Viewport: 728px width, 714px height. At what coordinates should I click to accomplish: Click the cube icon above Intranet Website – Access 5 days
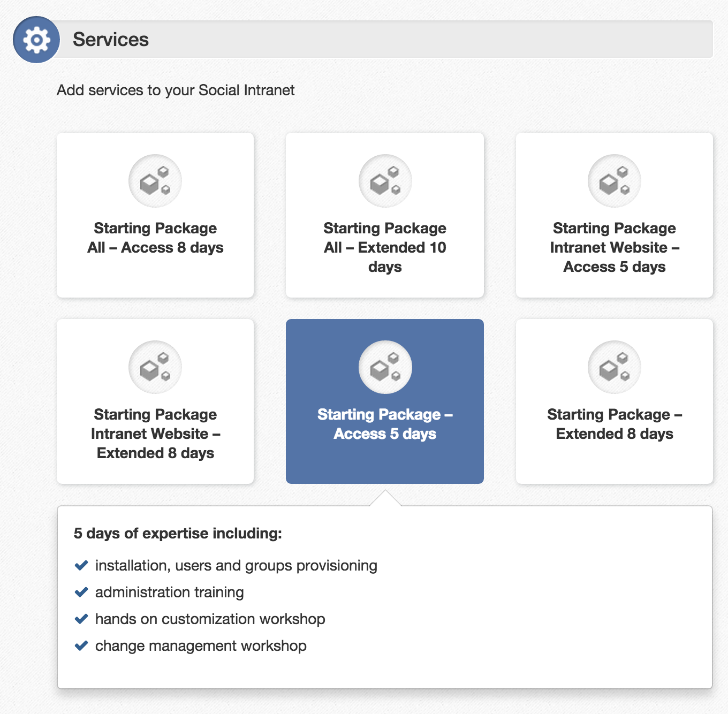614,181
